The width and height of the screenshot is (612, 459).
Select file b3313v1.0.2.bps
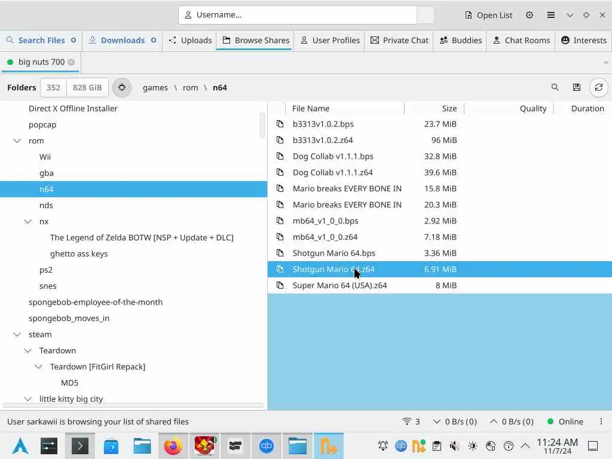click(440, 124)
